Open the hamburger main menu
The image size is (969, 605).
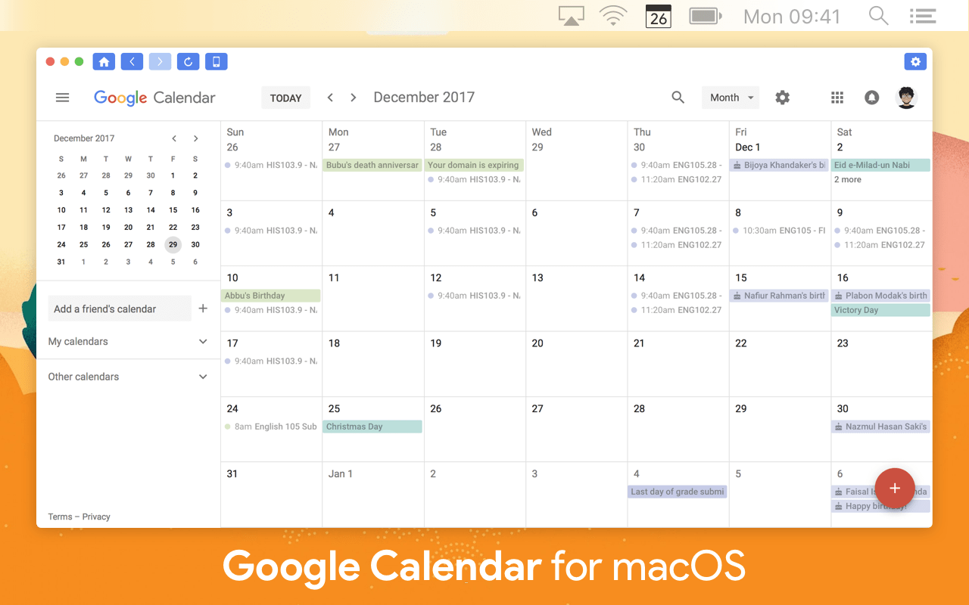(63, 98)
